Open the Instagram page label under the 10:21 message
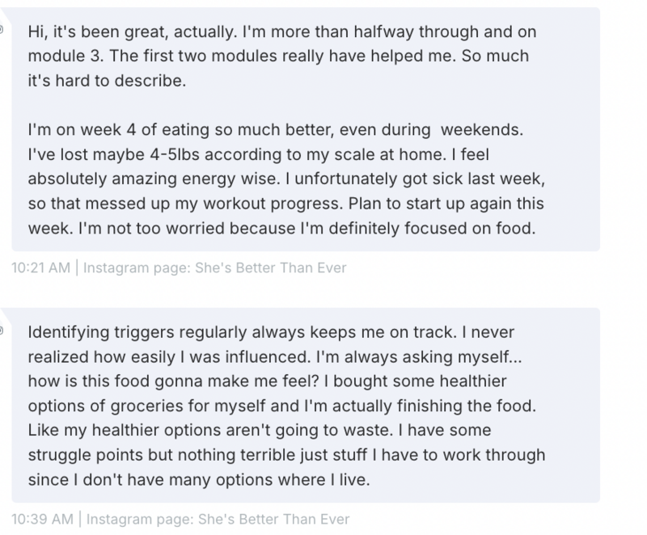This screenshot has width=647, height=535. tap(216, 267)
